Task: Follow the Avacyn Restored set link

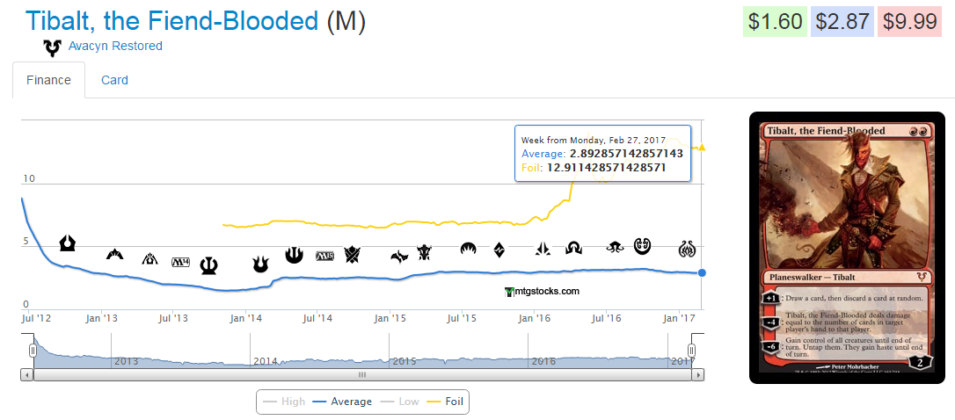Action: point(115,46)
